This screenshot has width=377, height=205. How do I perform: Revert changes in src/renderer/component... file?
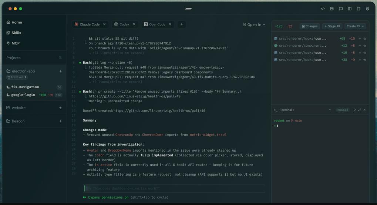click(365, 46)
